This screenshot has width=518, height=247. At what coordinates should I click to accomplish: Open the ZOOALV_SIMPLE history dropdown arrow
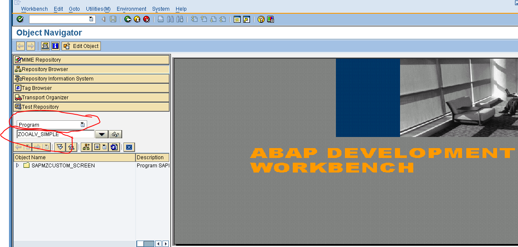[x=101, y=134]
